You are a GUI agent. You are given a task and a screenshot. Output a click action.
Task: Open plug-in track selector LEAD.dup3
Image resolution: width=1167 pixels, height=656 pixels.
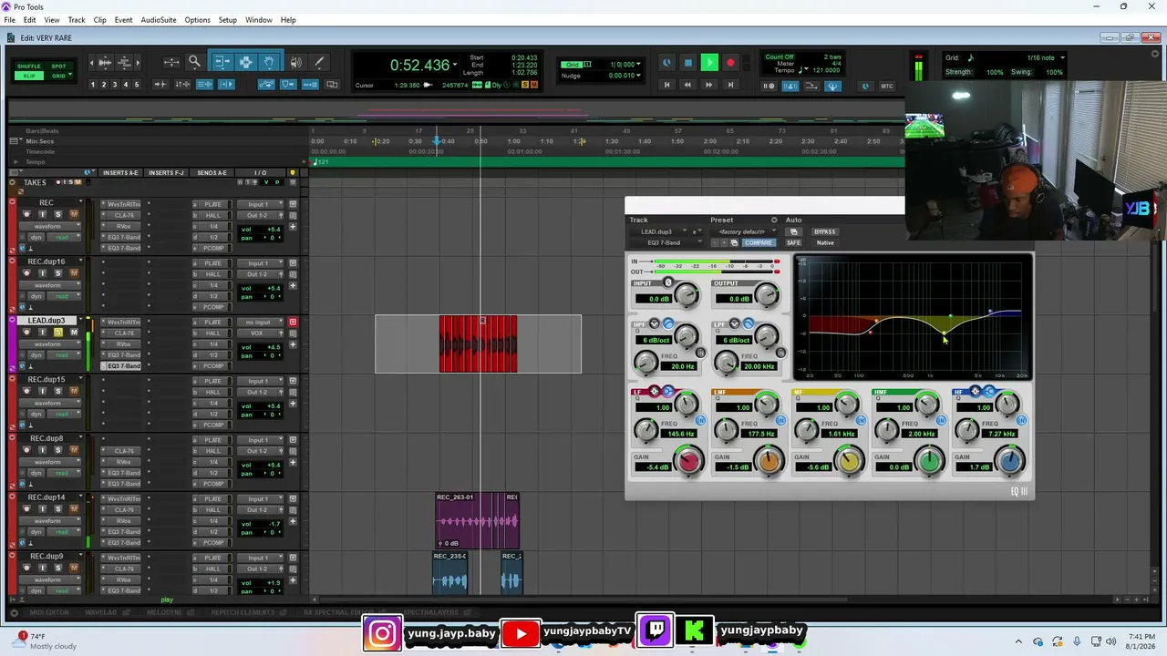pyautogui.click(x=660, y=231)
